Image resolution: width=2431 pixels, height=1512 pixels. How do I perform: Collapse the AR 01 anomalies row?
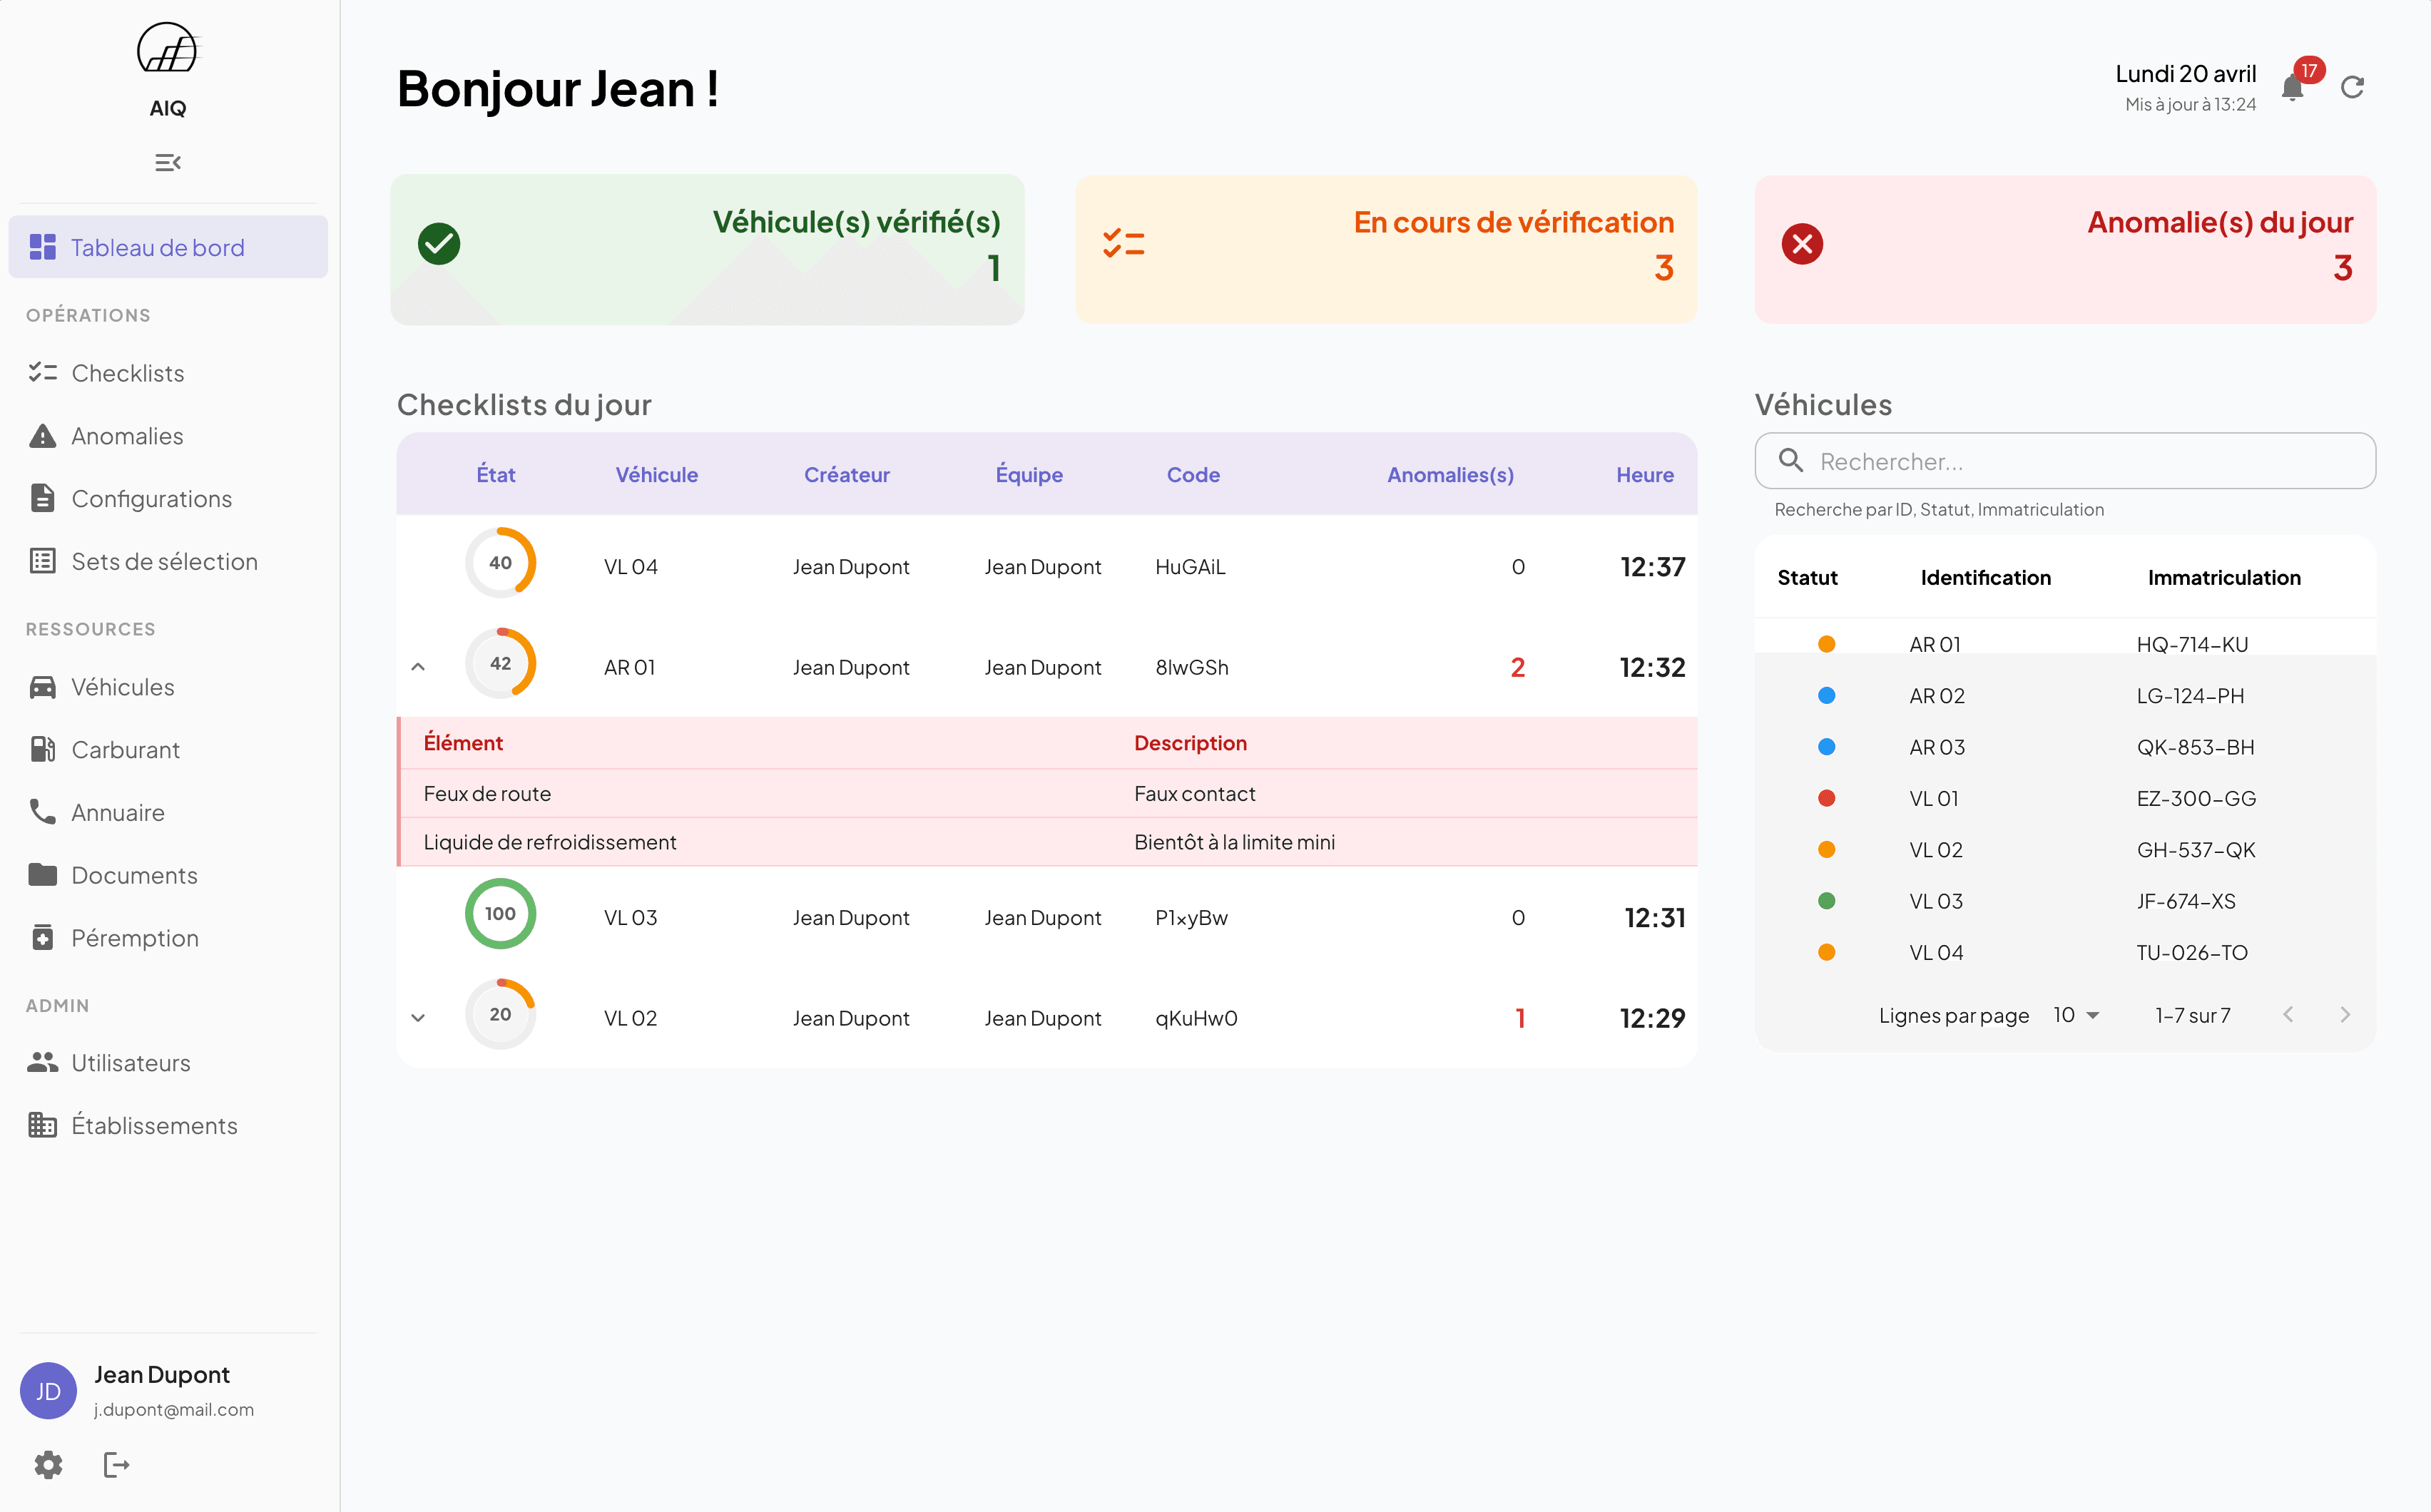coord(419,666)
